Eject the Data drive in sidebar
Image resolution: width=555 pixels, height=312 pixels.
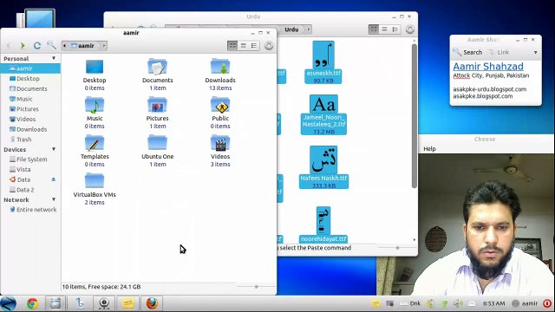pos(54,179)
